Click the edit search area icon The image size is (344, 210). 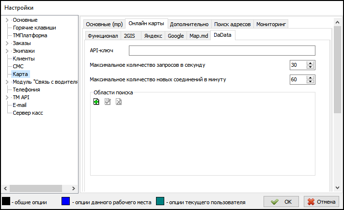[107, 102]
